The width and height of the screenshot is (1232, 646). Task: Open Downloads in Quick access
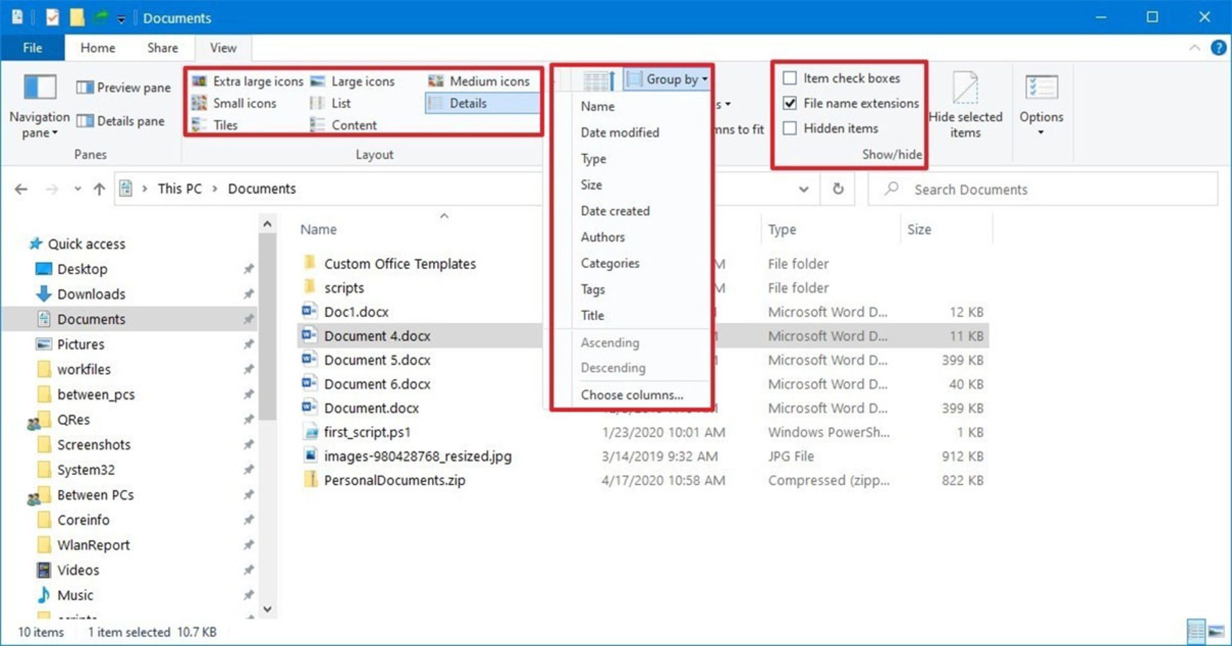[91, 294]
